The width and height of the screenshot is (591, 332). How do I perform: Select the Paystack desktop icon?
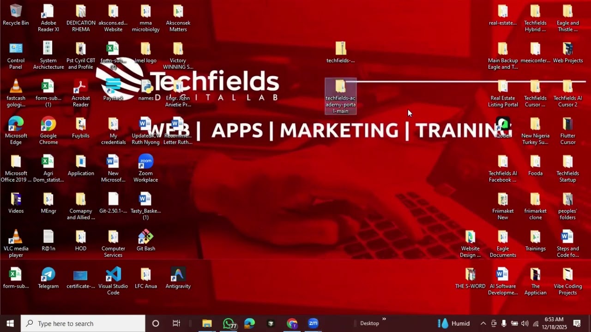(x=113, y=90)
